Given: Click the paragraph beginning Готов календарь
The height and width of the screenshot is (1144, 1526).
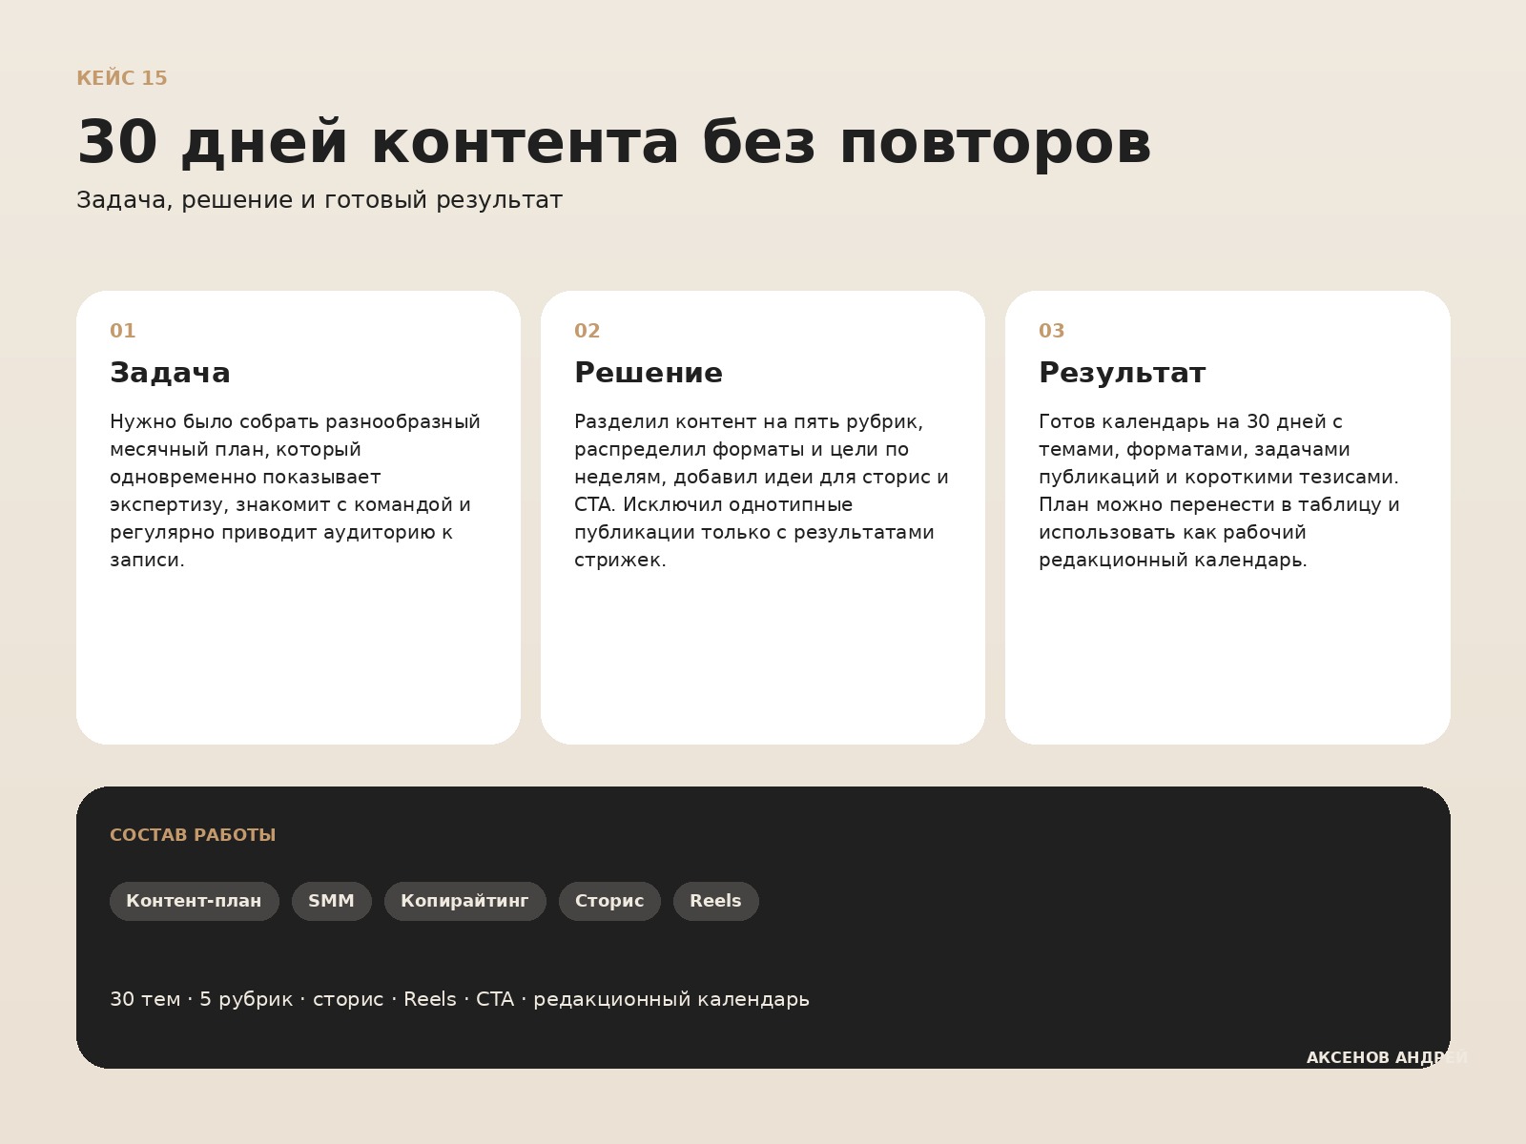Looking at the screenshot, I should tap(1220, 491).
